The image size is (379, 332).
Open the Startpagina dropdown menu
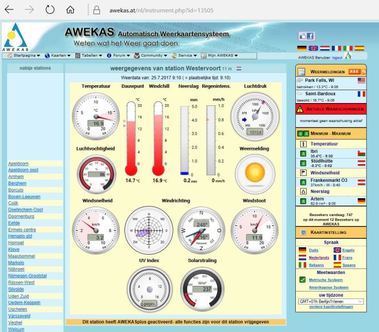24,55
